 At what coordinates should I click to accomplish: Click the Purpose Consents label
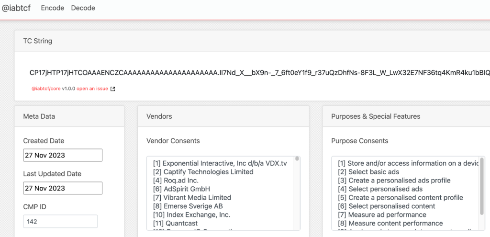(x=360, y=141)
